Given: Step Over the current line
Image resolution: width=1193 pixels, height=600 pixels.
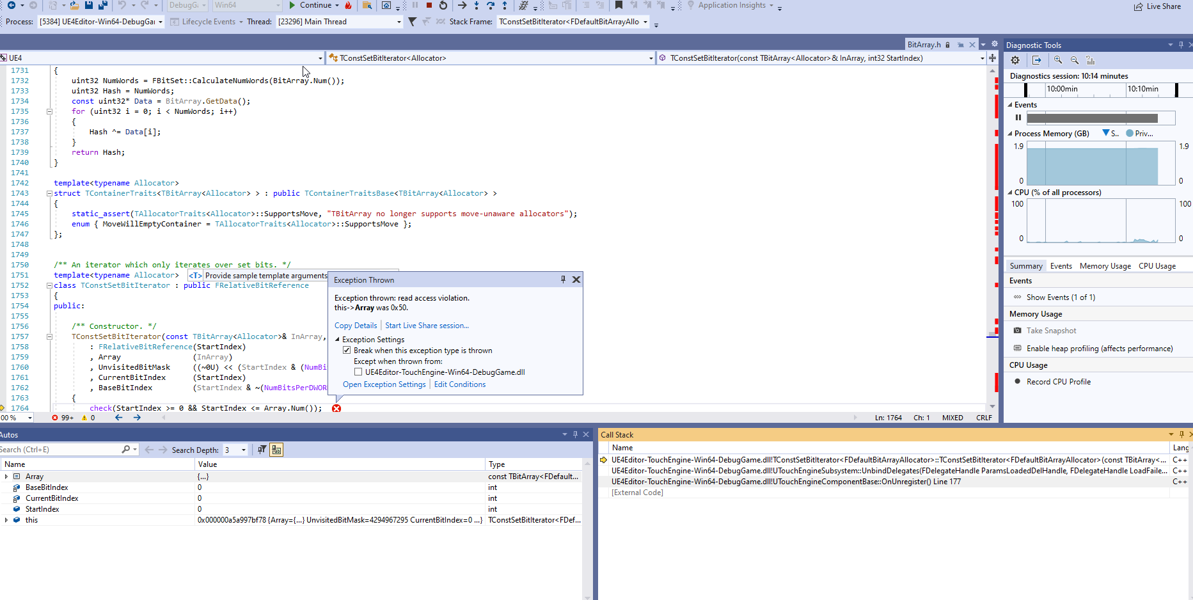Looking at the screenshot, I should click(x=491, y=5).
